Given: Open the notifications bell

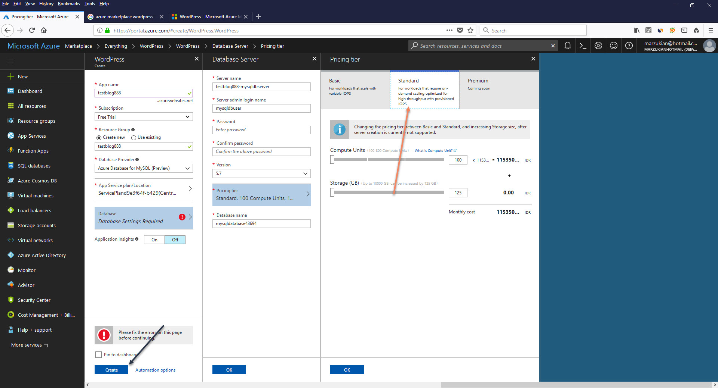Looking at the screenshot, I should (568, 46).
